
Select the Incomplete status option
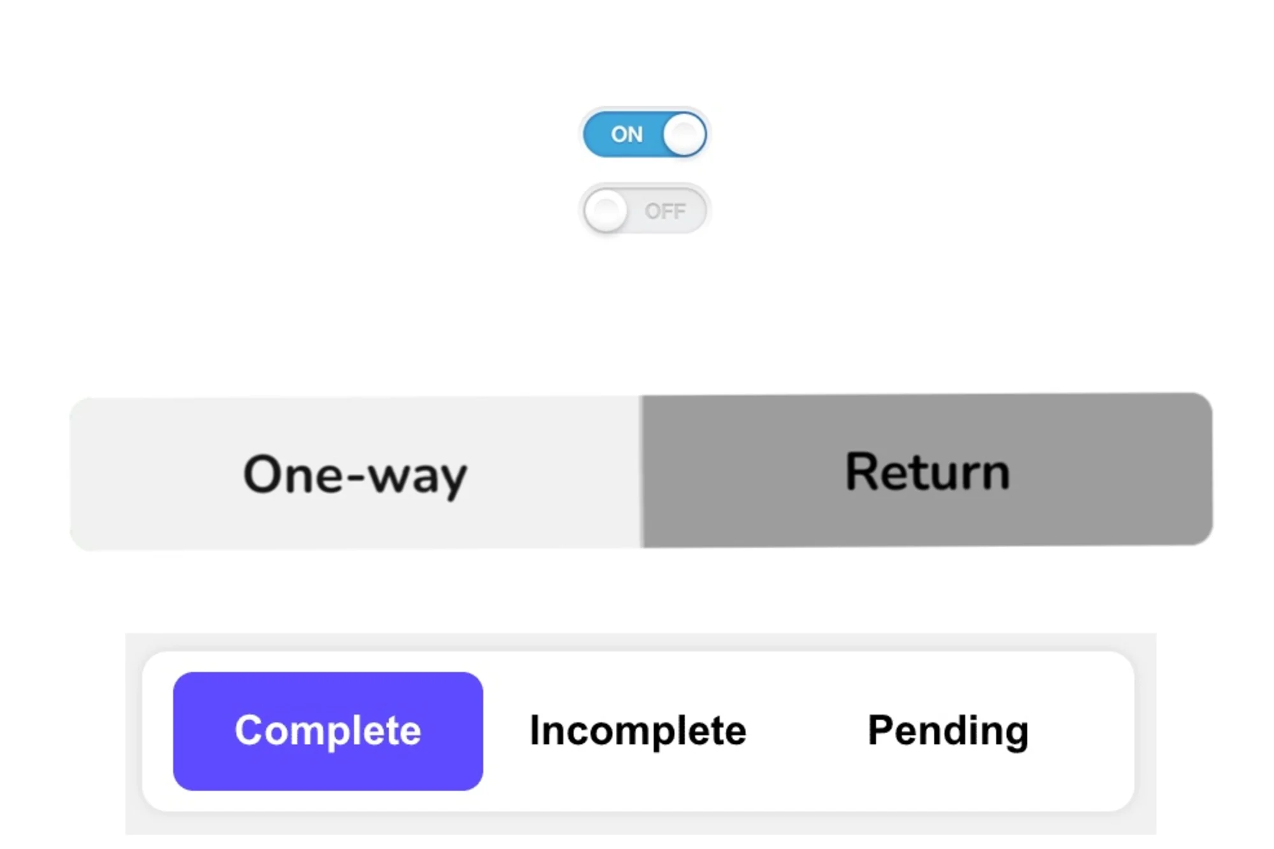(636, 730)
